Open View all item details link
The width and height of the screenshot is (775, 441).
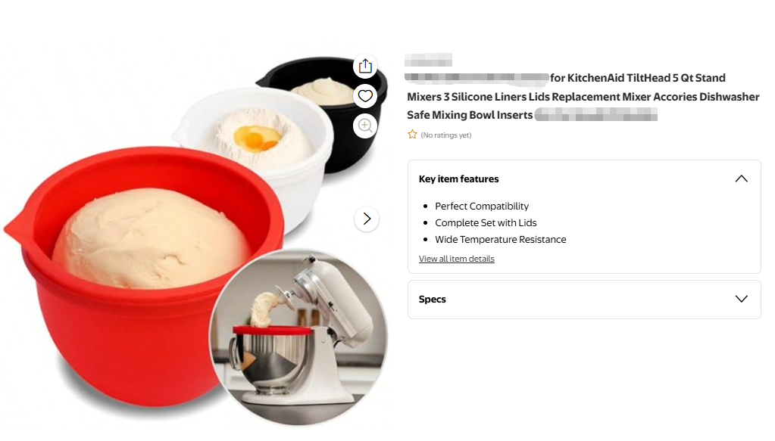[457, 259]
